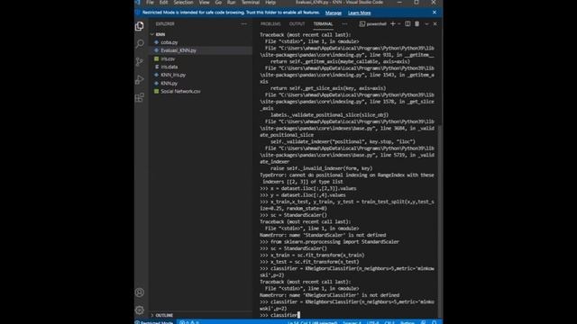577x324 pixels.
Task: Click line and column status entry
Action: [313, 322]
